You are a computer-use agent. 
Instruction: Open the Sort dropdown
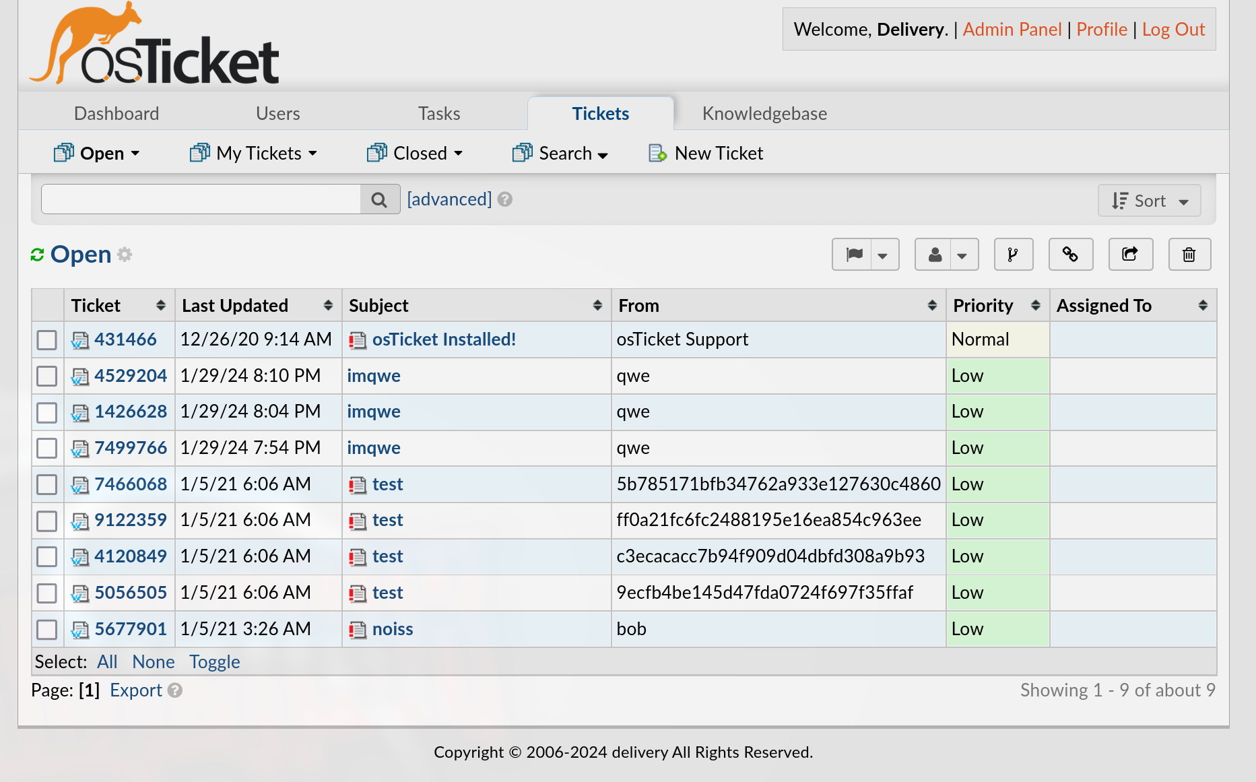tap(1150, 201)
